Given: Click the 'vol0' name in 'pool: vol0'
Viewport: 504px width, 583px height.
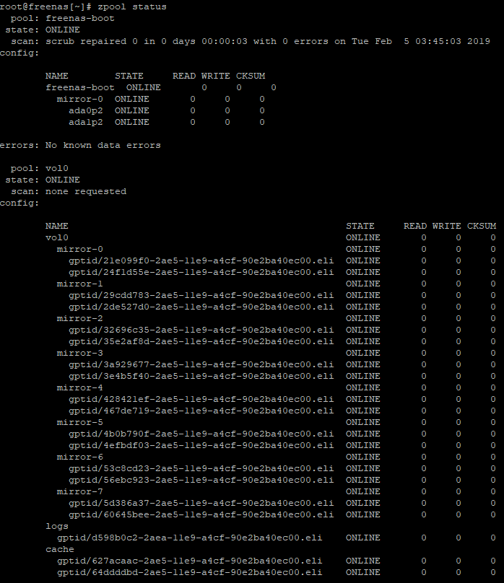Looking at the screenshot, I should point(57,168).
